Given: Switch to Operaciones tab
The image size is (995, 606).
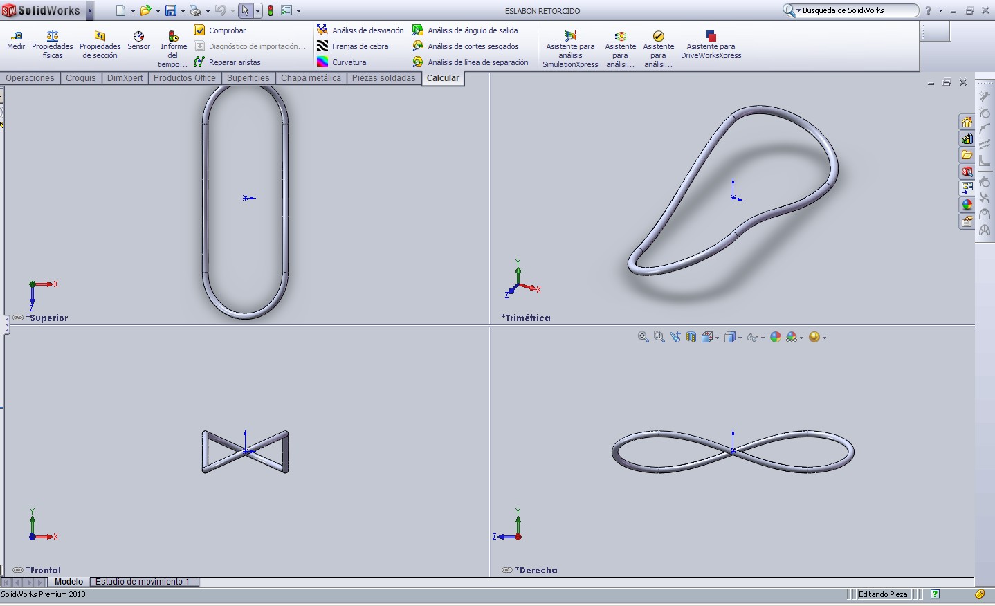Looking at the screenshot, I should pyautogui.click(x=30, y=78).
